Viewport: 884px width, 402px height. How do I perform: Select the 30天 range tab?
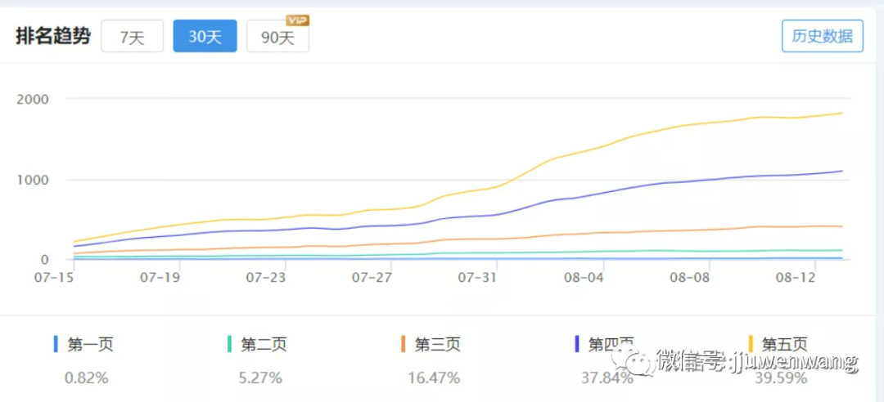pyautogui.click(x=205, y=37)
